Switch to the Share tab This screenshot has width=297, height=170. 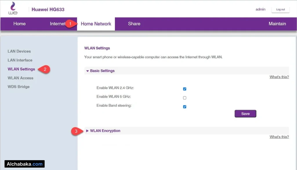pyautogui.click(x=134, y=23)
